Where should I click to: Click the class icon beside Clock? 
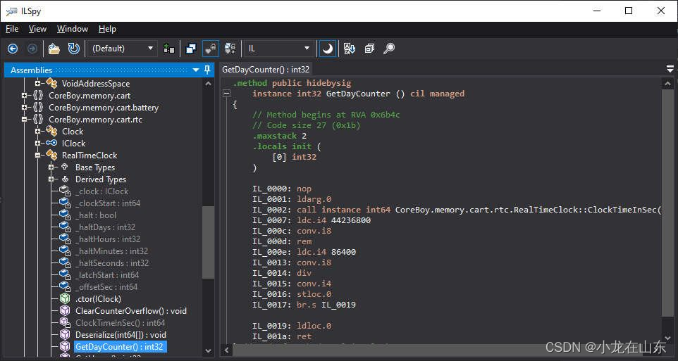(51, 132)
